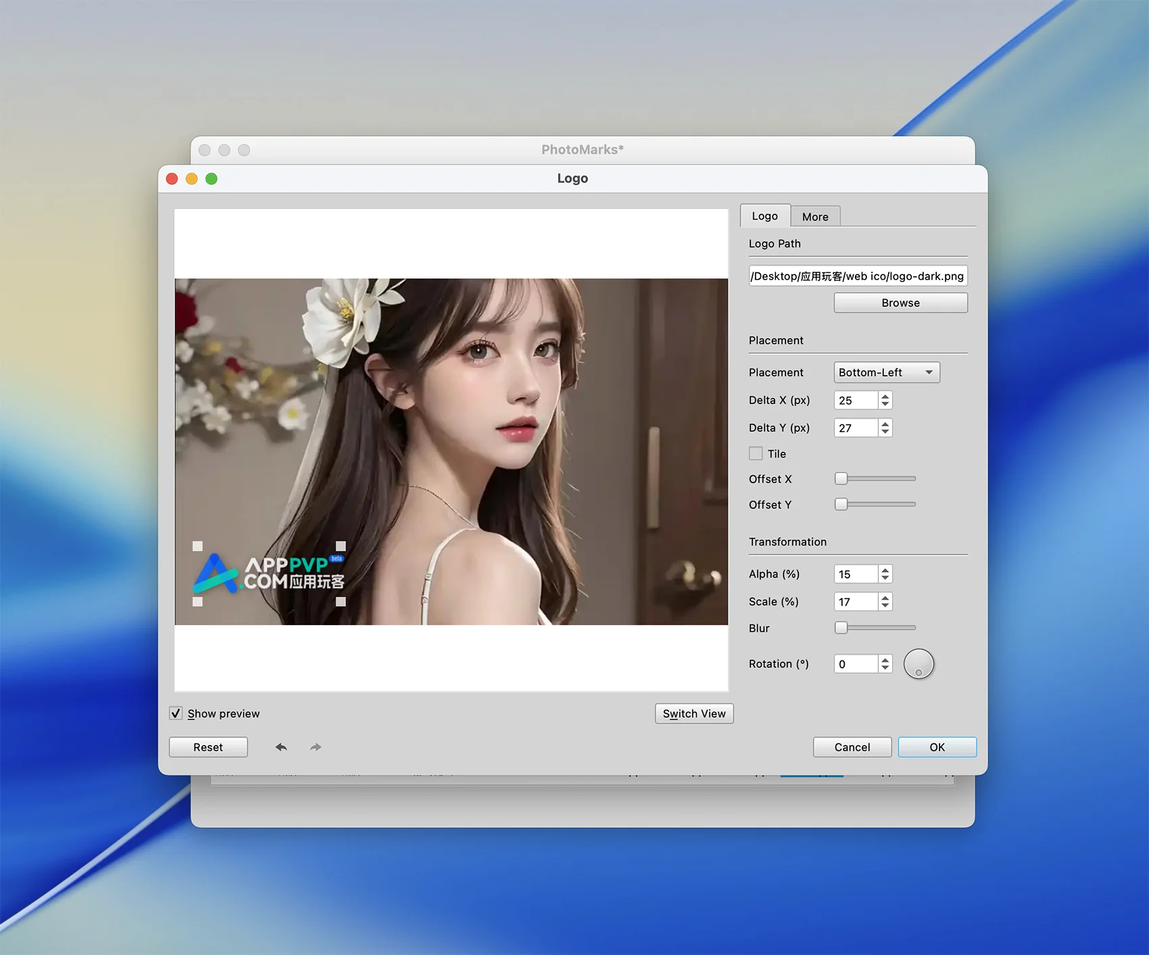Increase Alpha percentage with up arrow

[885, 570]
